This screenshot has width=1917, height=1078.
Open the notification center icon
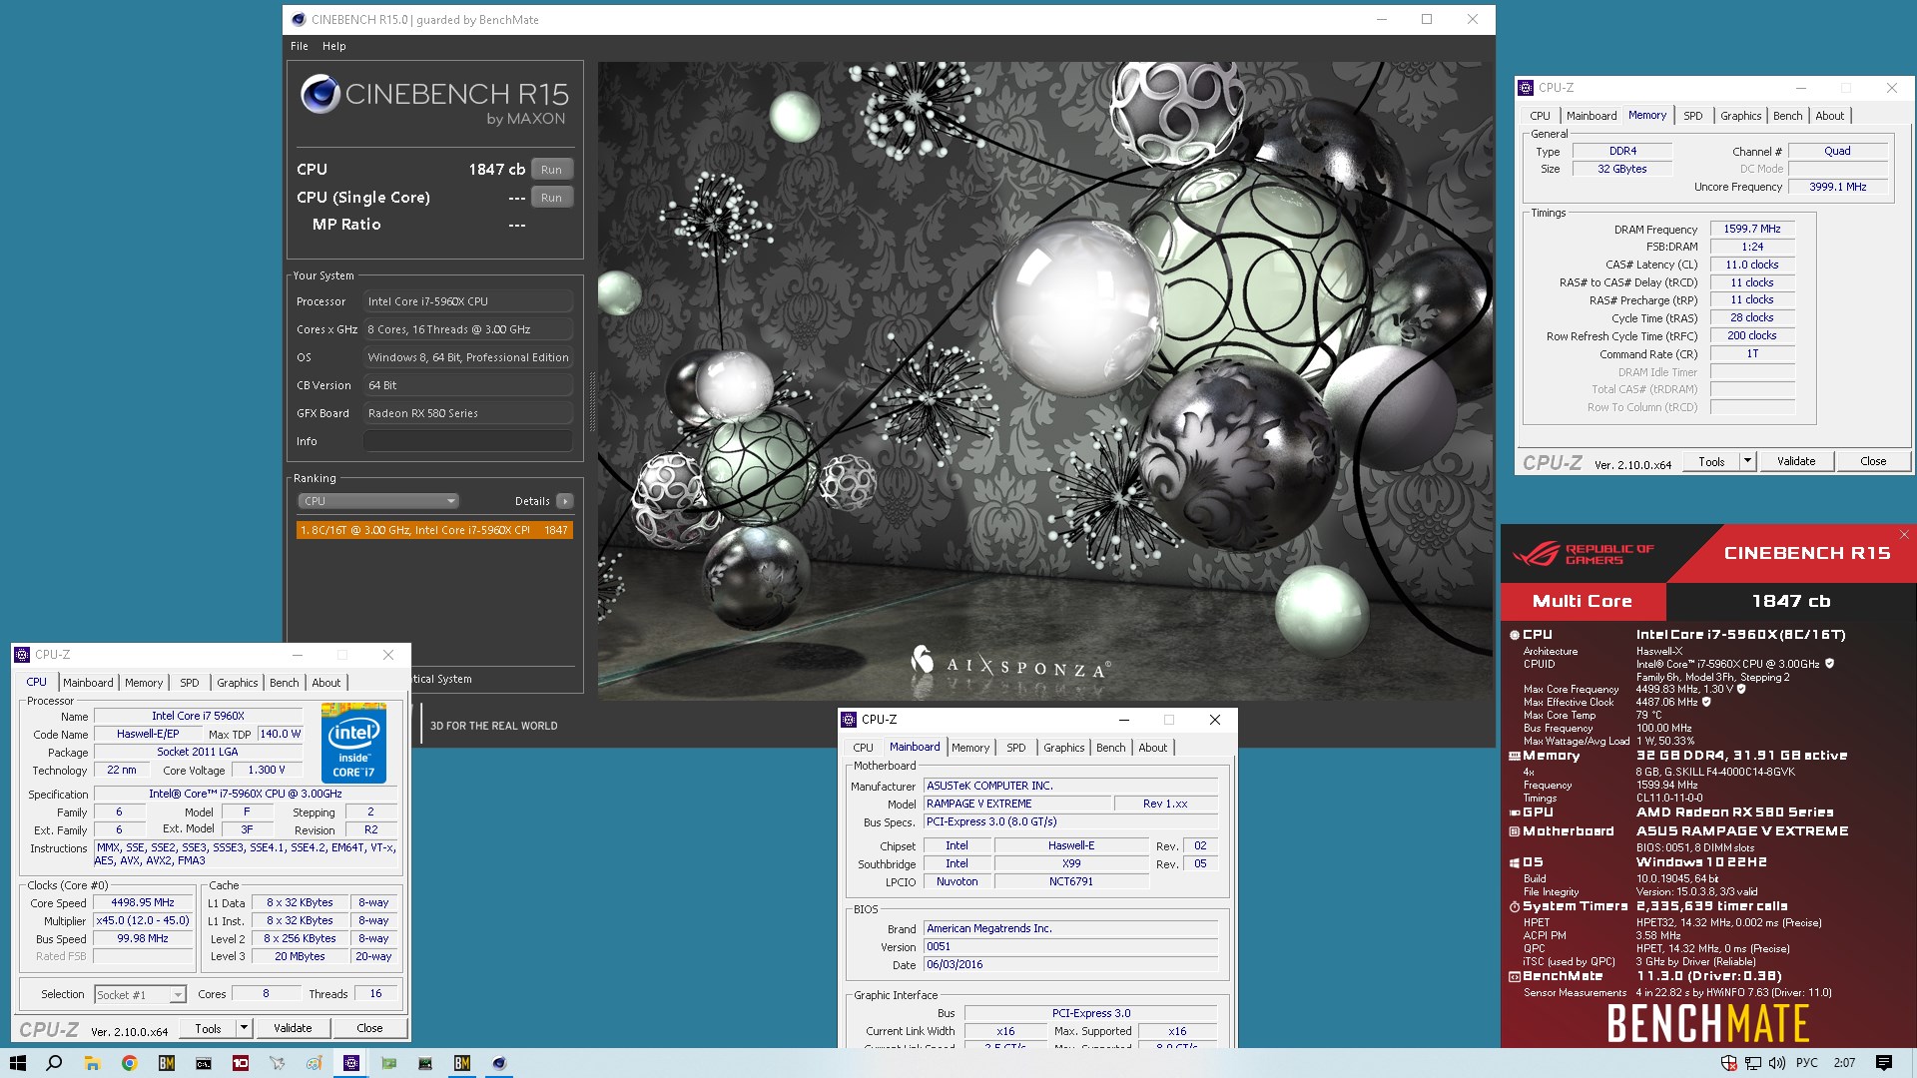click(x=1884, y=1063)
